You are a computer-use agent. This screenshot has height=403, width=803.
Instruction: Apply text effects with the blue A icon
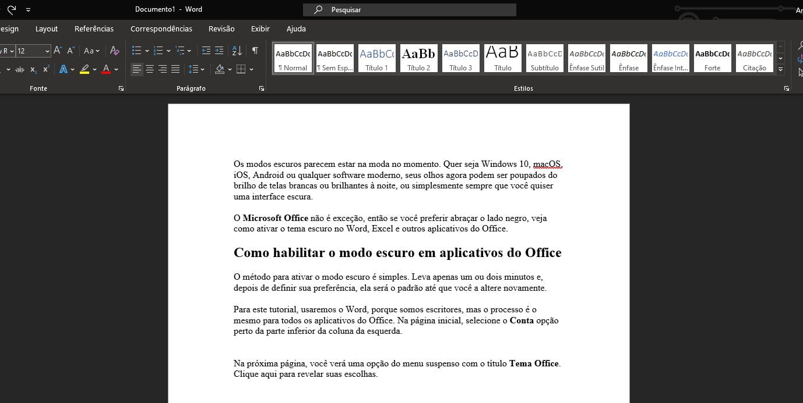(x=64, y=69)
